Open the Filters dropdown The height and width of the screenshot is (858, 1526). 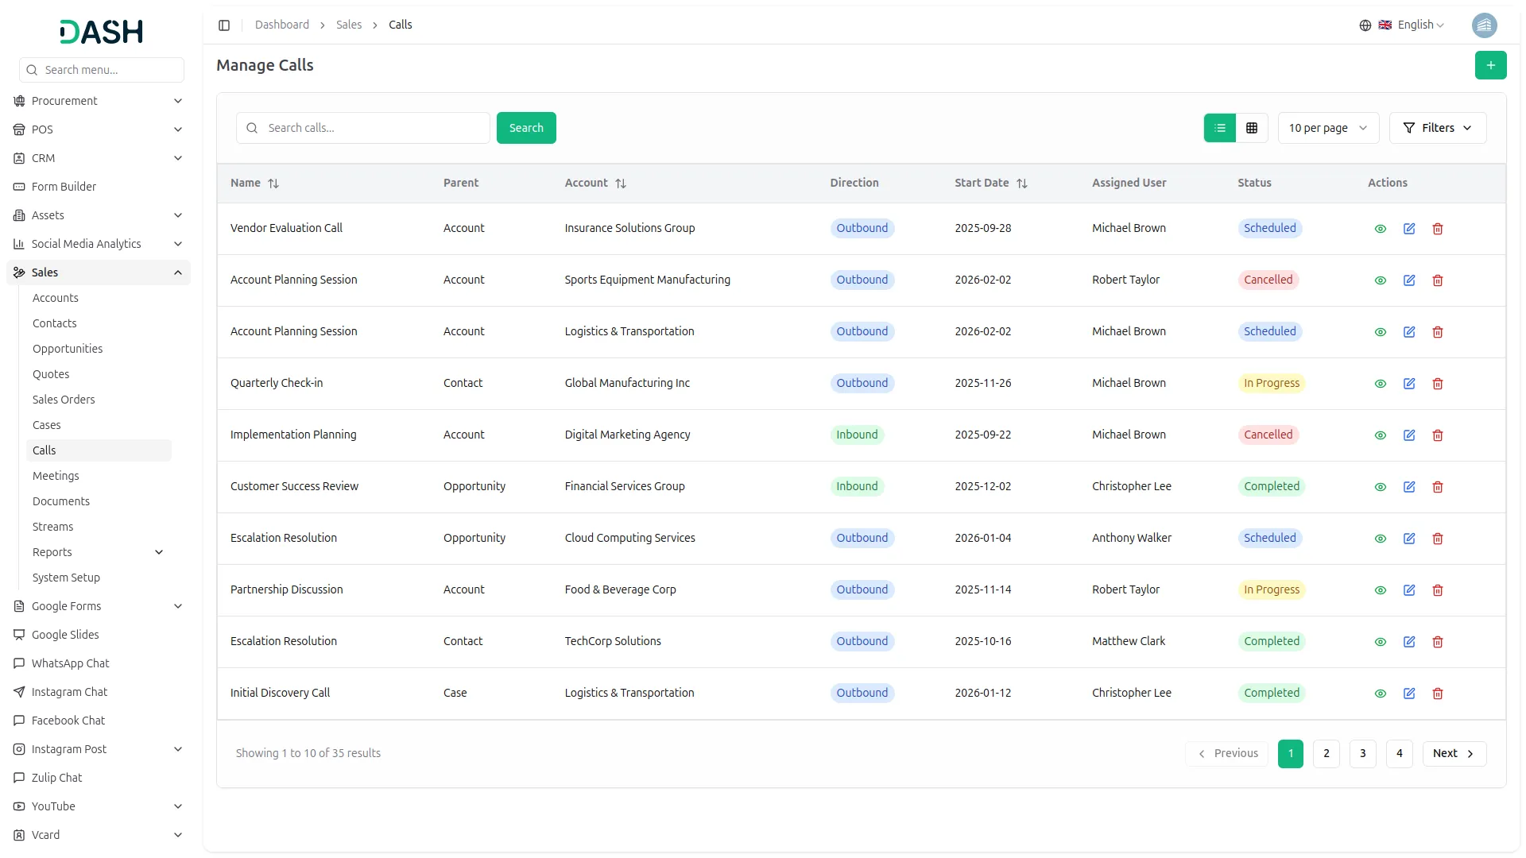[1437, 128]
